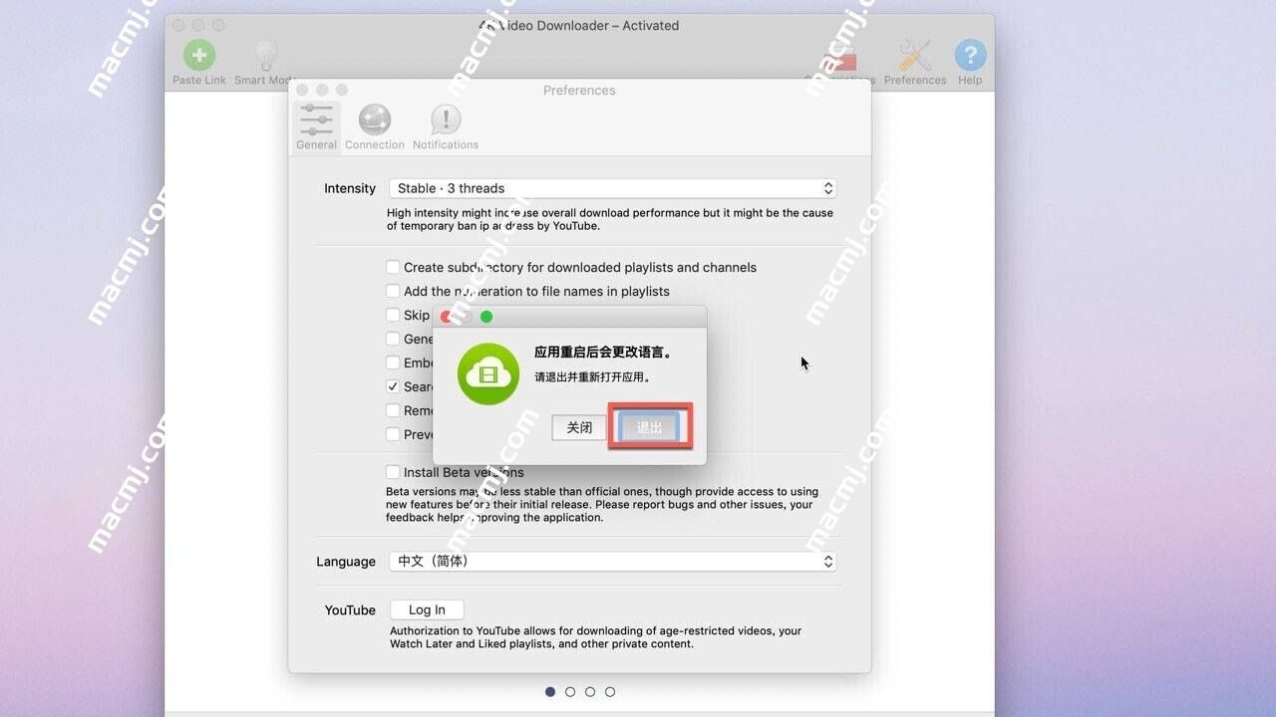
Task: Switch to Notifications preferences tab
Action: [x=446, y=126]
